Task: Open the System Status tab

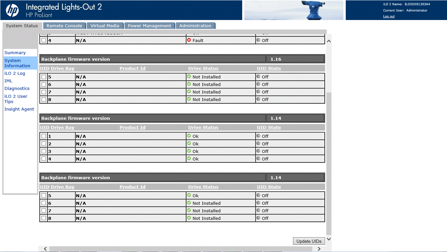Action: tap(22, 26)
